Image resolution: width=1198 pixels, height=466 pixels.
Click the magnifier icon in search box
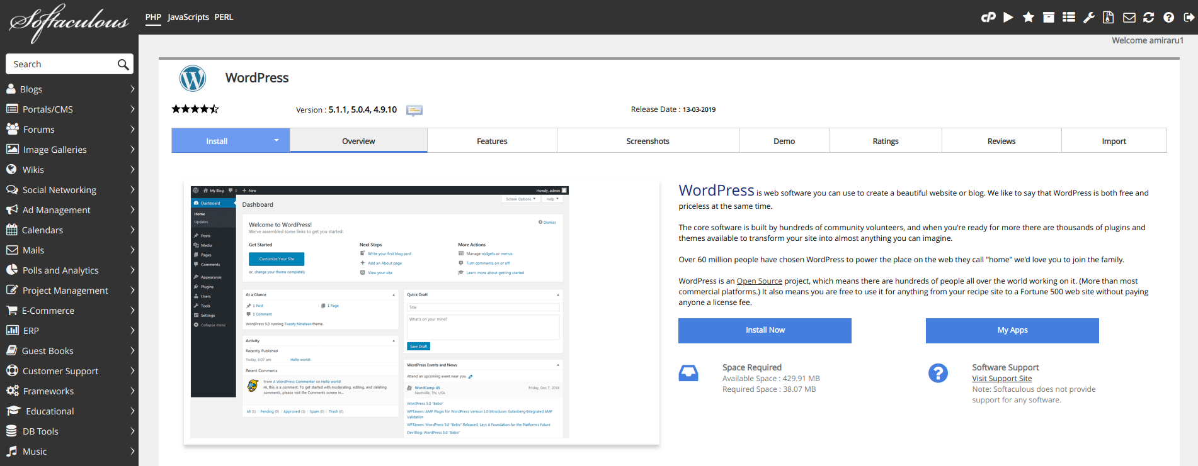click(123, 64)
